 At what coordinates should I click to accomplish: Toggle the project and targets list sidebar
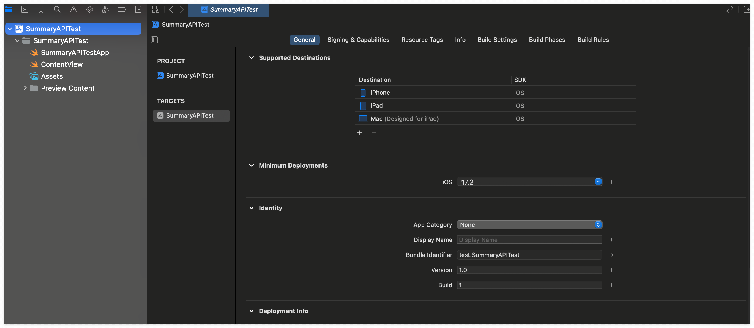(x=154, y=40)
